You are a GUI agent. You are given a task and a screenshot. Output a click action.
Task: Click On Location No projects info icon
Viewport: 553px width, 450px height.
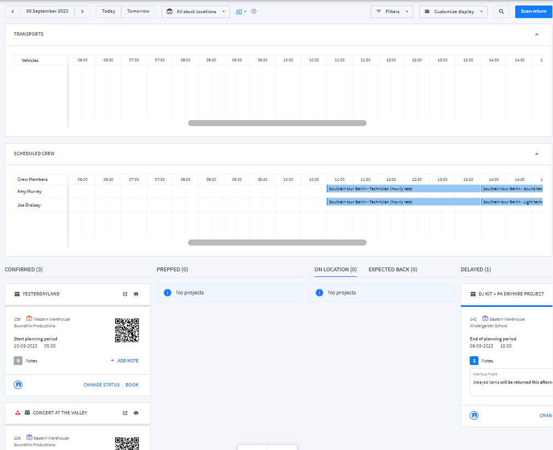320,293
